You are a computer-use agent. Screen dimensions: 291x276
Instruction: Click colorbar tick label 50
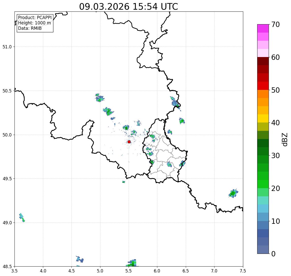(275, 90)
